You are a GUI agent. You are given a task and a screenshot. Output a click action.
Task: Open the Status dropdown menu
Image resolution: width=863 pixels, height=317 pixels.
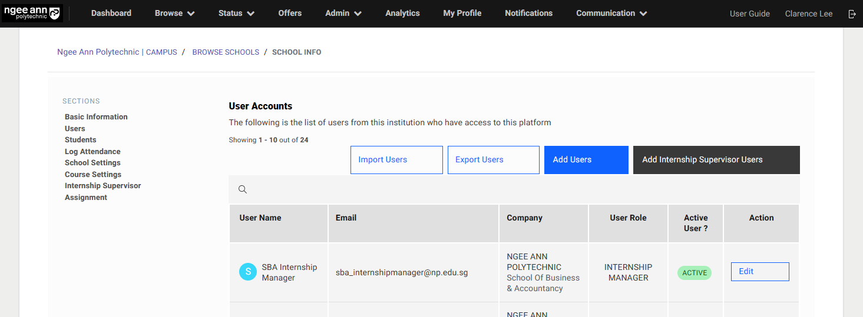click(x=236, y=14)
